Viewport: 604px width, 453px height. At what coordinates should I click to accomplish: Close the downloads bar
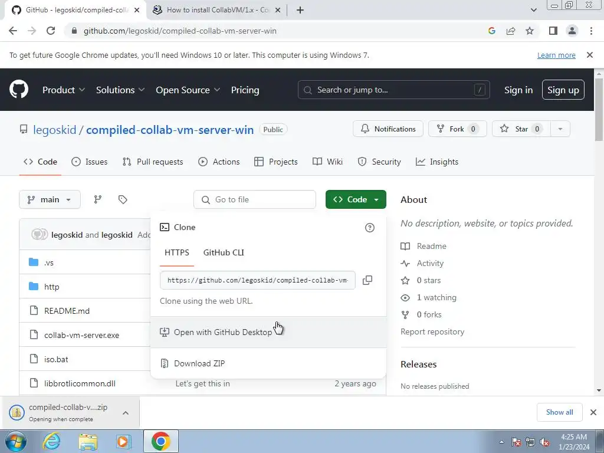pyautogui.click(x=593, y=412)
